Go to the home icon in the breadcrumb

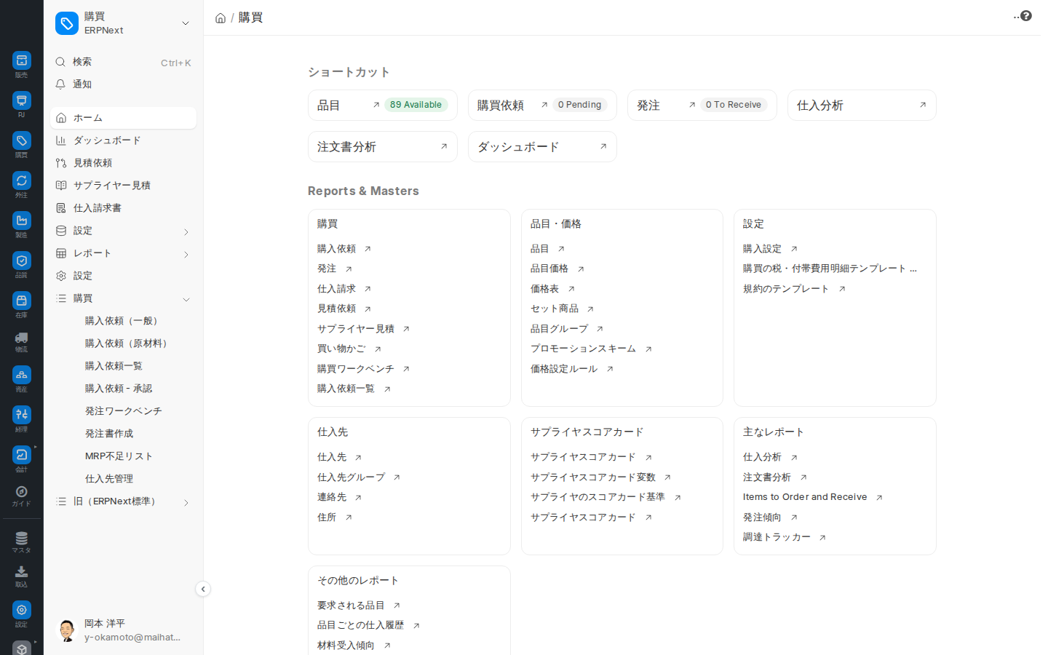[221, 18]
